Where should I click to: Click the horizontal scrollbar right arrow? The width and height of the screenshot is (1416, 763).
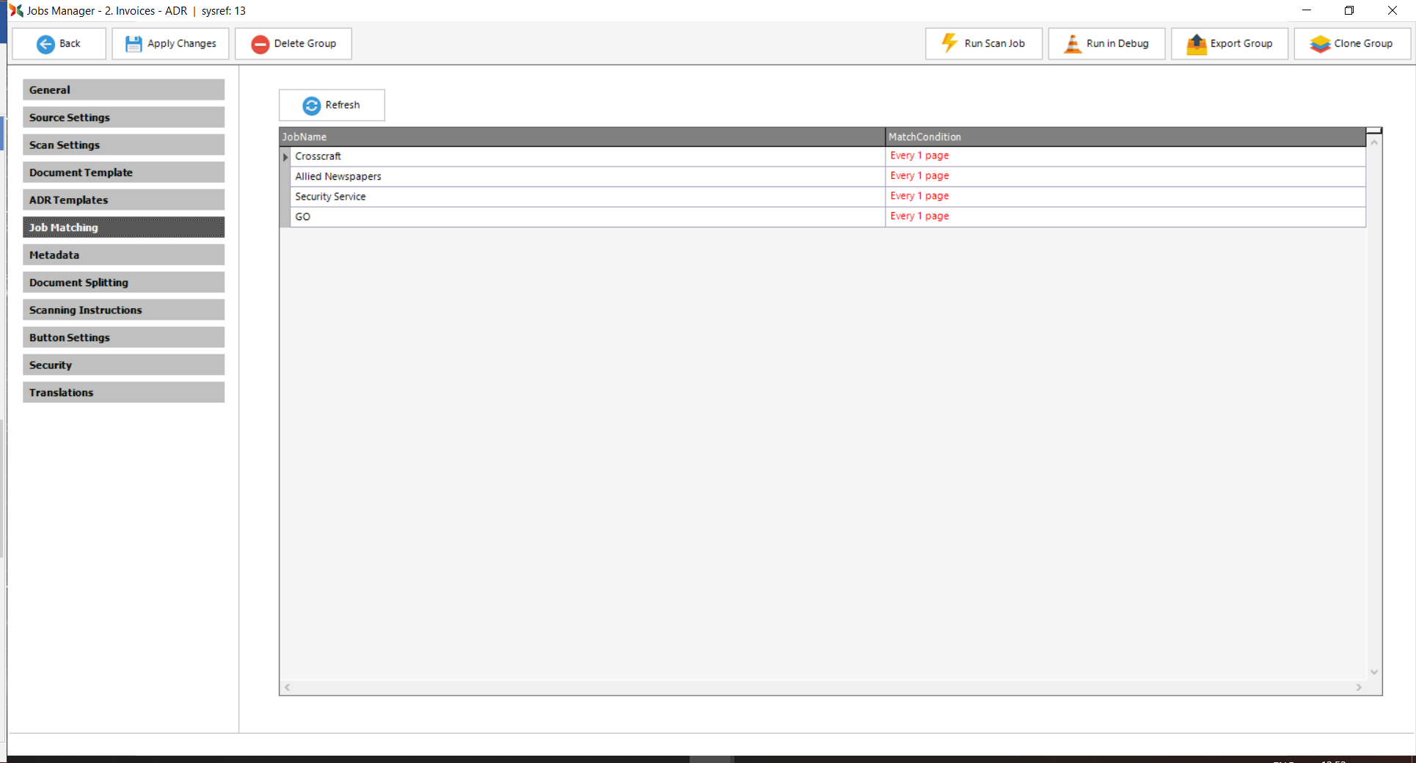click(x=1359, y=687)
